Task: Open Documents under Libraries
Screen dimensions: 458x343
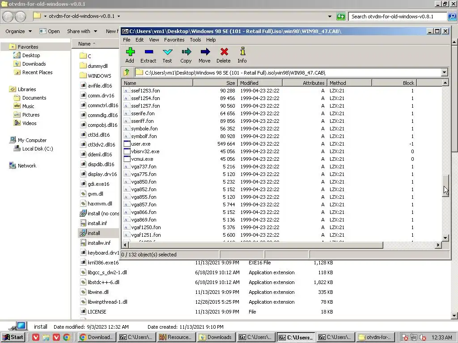Action: (x=34, y=98)
